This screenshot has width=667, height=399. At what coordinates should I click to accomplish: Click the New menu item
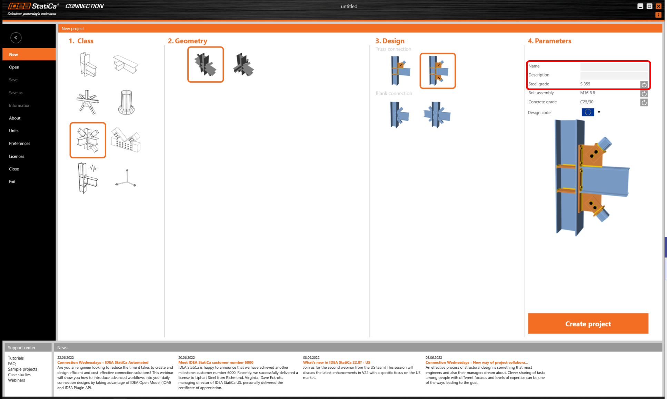pyautogui.click(x=30, y=54)
